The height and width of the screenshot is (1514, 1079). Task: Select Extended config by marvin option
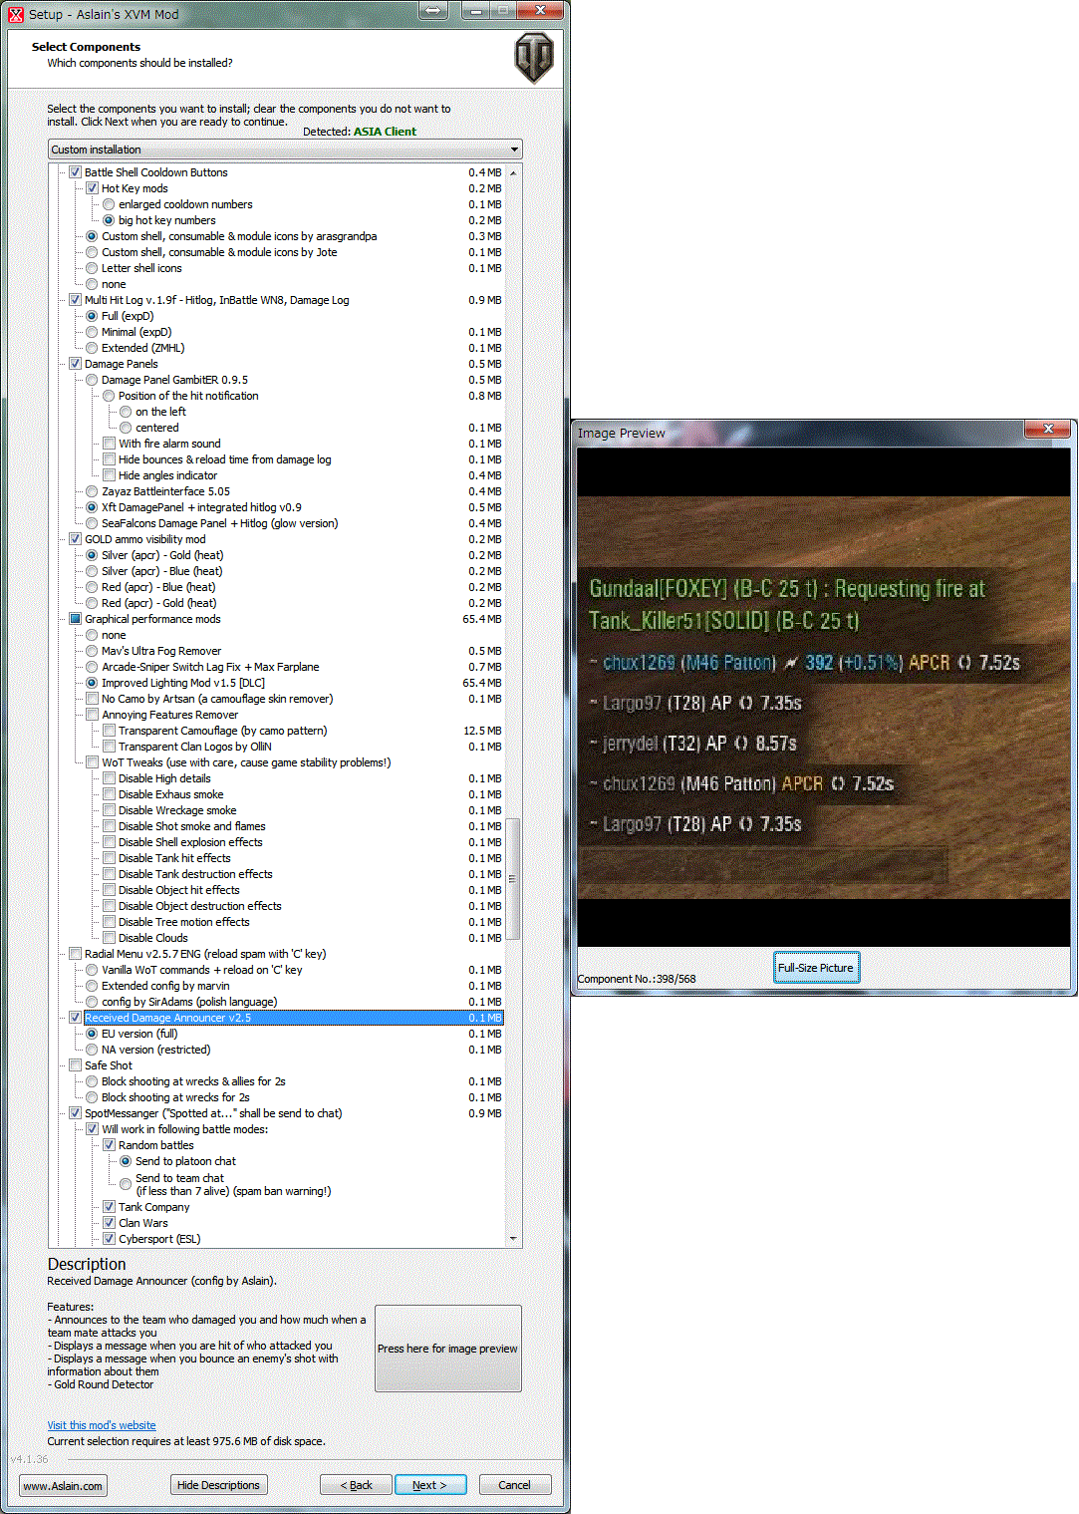pyautogui.click(x=92, y=986)
